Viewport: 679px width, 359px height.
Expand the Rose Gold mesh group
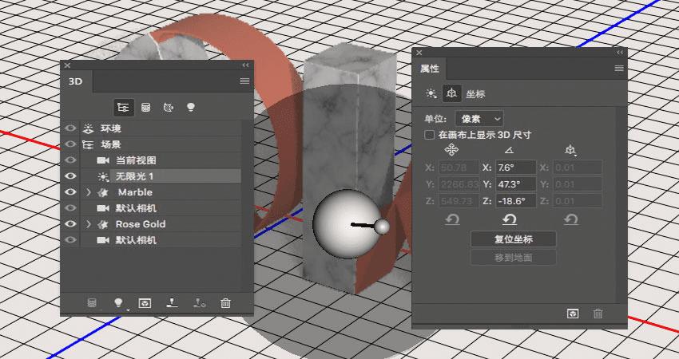click(x=89, y=224)
